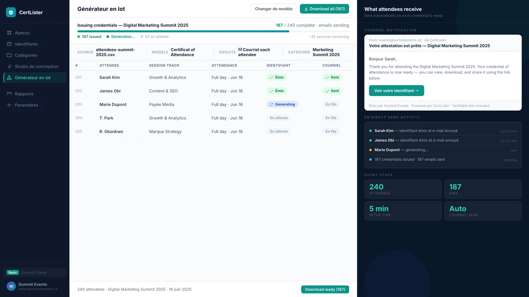Click the 53 en attente status label

(154, 37)
